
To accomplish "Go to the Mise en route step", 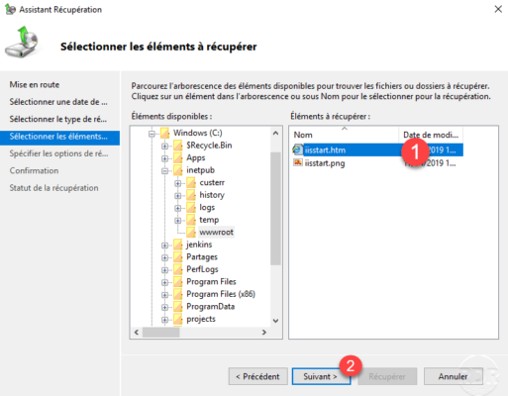I will [35, 85].
